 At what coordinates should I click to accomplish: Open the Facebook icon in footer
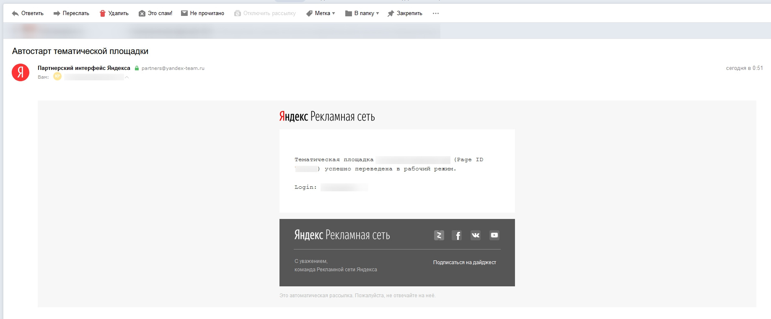457,235
